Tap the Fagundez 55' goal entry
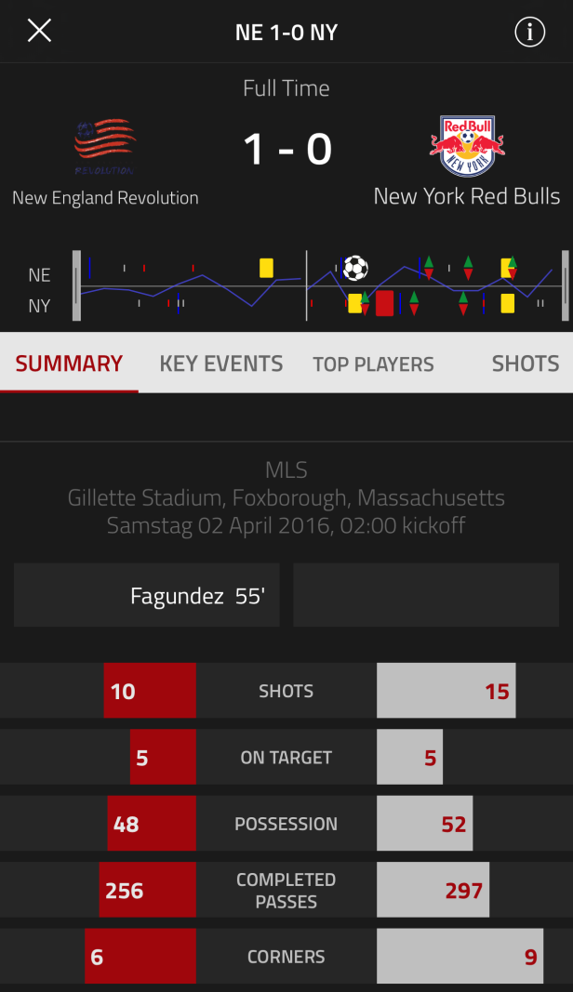 [147, 595]
